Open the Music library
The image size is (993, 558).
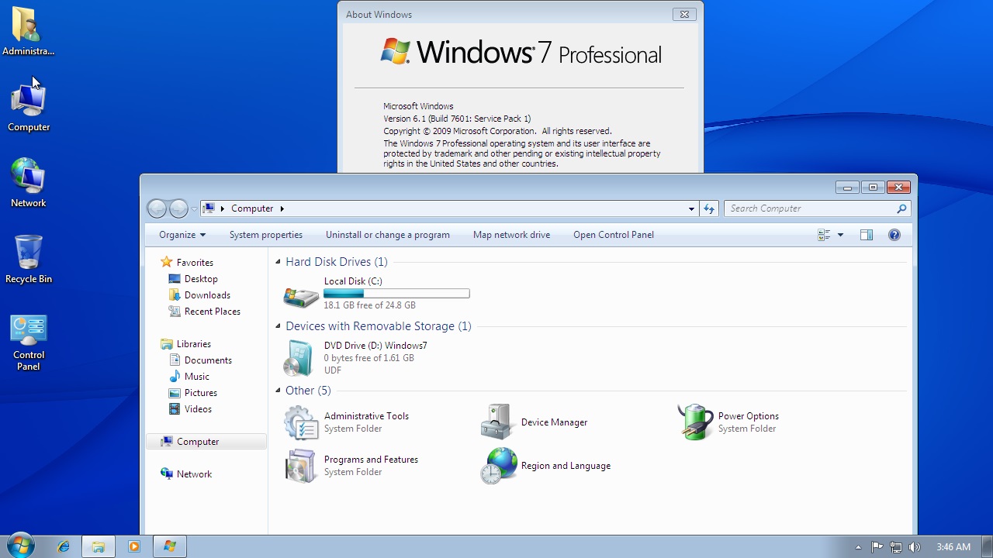tap(196, 377)
